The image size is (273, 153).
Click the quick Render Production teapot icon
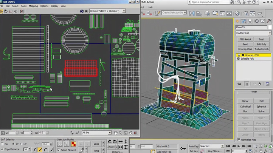click(260, 13)
